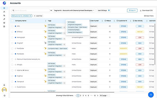Remove the Customer Fit STRONG filter chip
Viewport: 157px width, 98px height.
tap(31, 16)
